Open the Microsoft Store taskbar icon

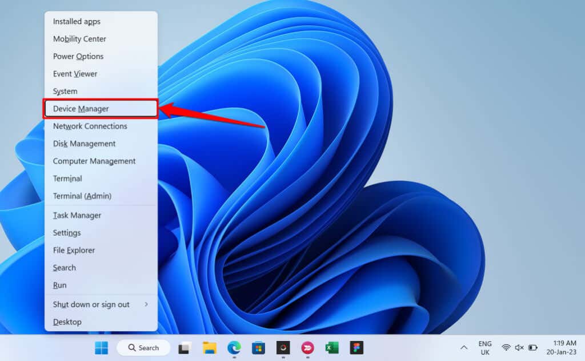tap(258, 348)
